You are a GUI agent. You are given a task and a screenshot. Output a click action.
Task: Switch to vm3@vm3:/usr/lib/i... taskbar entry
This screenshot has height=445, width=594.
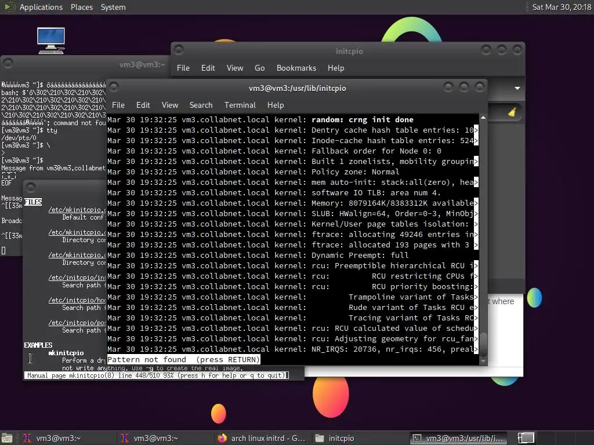click(458, 438)
